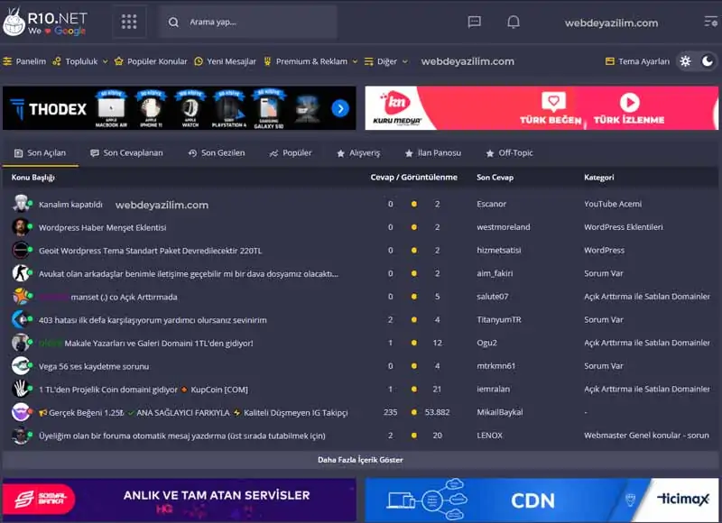Screen dimensions: 722x523
Task: Click hand avatar beside 'Projelik Coin' topic
Action: pyautogui.click(x=20, y=389)
